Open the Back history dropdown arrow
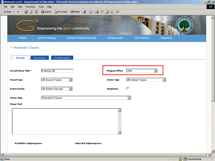Screen dimensions: 215x161 pyautogui.click(x=14, y=12)
